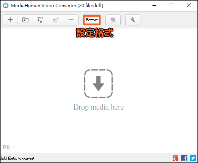Click the plus icon to add files
Viewport: 198px width, 163px height.
click(10, 20)
